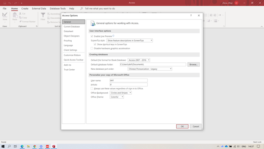Click the background fill color icon in ribbon

(209, 21)
